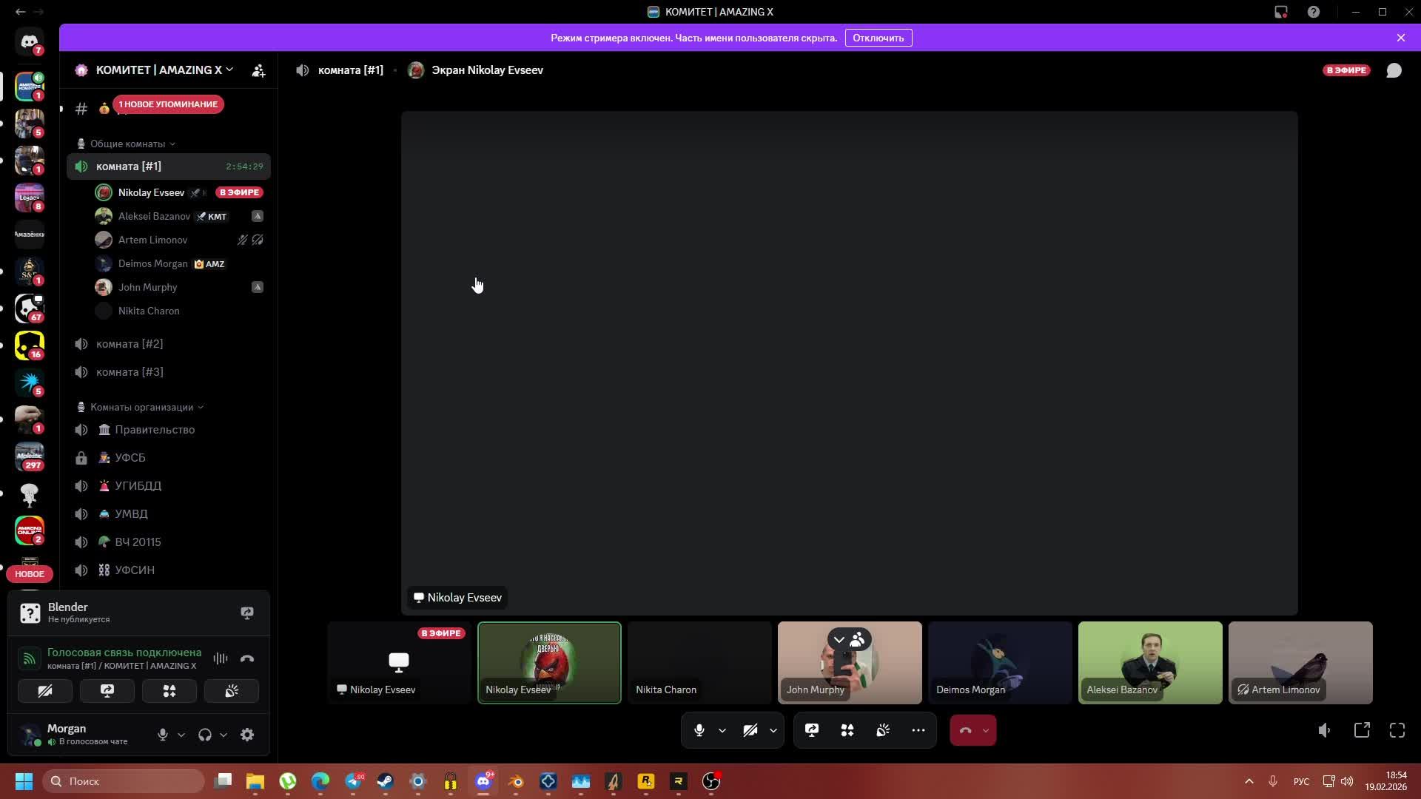Click the Отключить streamer mode button
Screen dimensions: 1421x799
(x=878, y=38)
